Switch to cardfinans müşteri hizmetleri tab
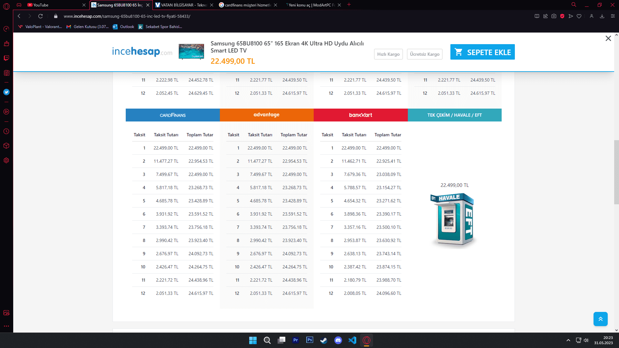This screenshot has height=348, width=619. coord(248,5)
